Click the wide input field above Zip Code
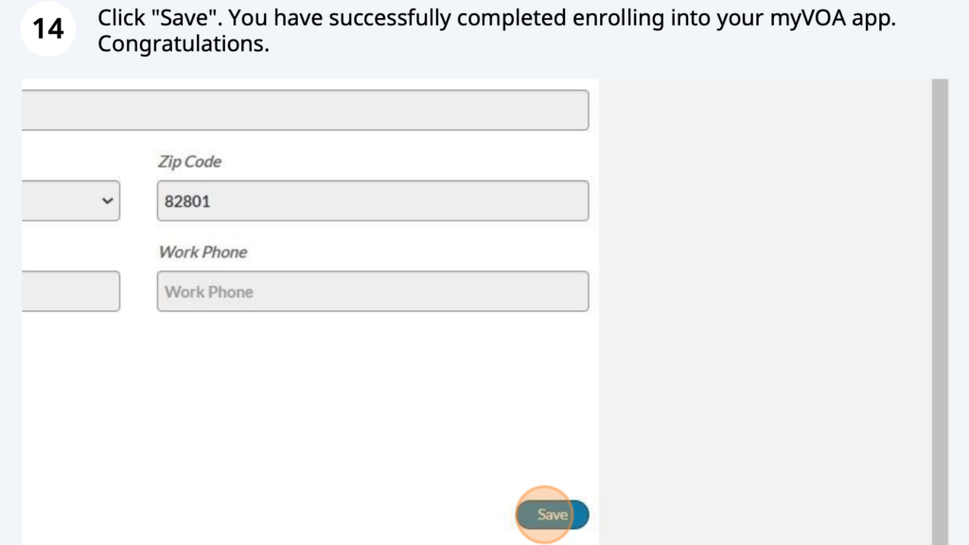Viewport: 969px width, 545px height. (306, 110)
